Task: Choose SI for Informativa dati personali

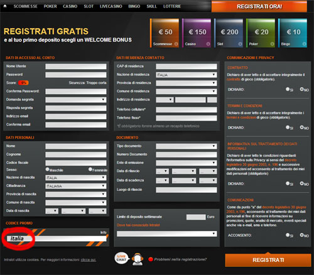Action: click(288, 183)
